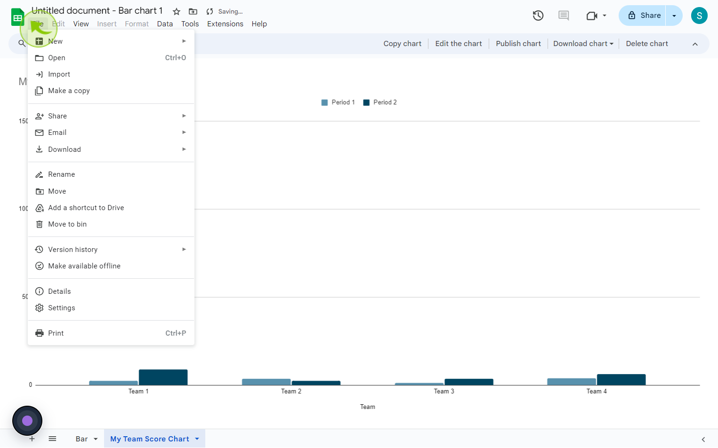Click the side panel collapse arrow
The width and height of the screenshot is (718, 448).
703,440
